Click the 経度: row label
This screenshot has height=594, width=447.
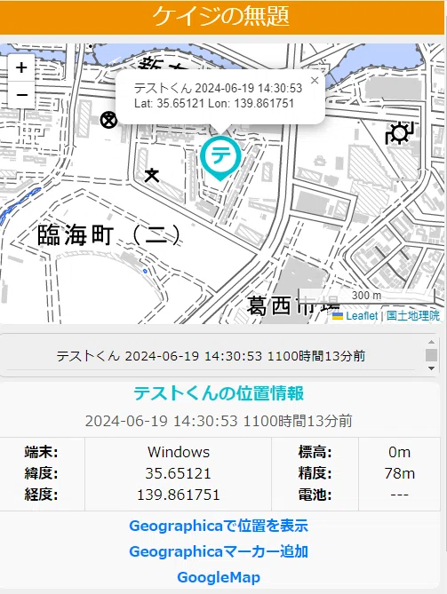(x=42, y=495)
